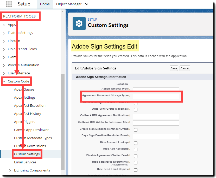Click help icon beside Agreement Document Storage Type
The height and width of the screenshot is (178, 216).
[x=129, y=96]
